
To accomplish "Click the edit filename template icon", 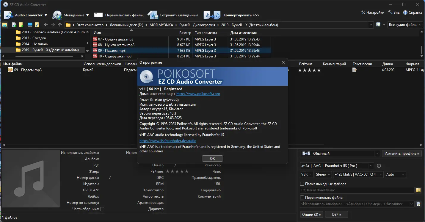I will click(418, 204).
